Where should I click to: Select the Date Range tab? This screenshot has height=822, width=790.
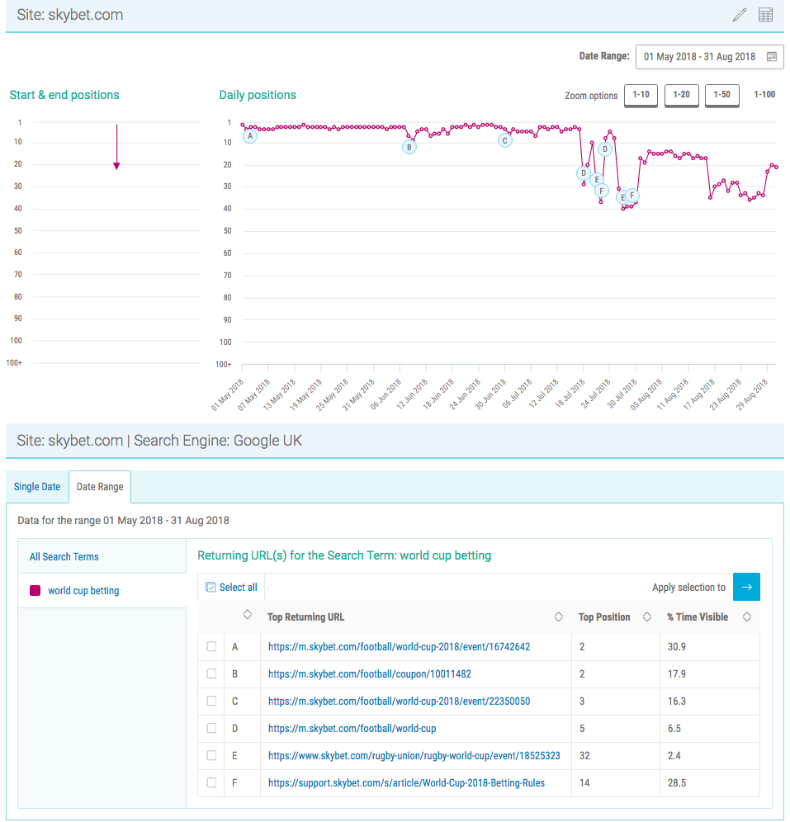(x=100, y=487)
